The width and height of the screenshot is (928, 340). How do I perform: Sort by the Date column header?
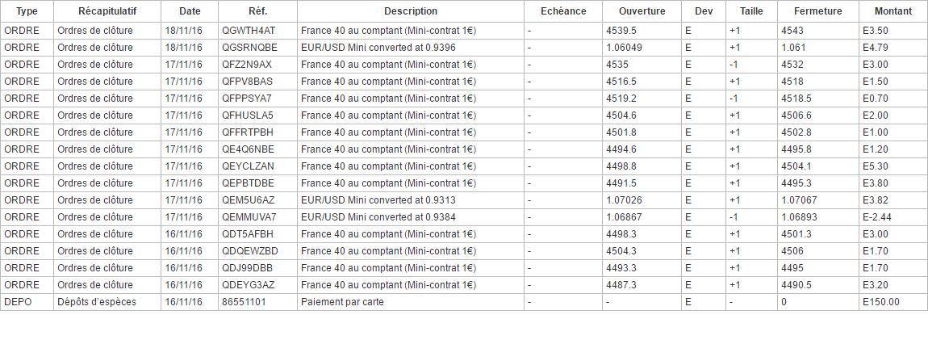pos(190,11)
